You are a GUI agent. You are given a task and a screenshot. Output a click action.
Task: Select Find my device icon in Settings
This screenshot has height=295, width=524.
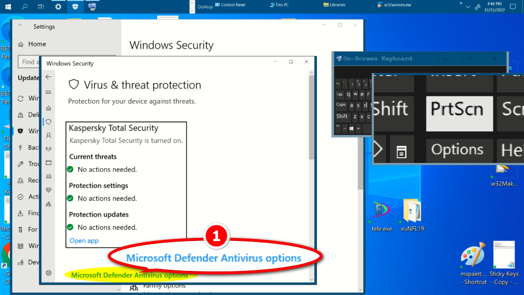click(x=21, y=213)
